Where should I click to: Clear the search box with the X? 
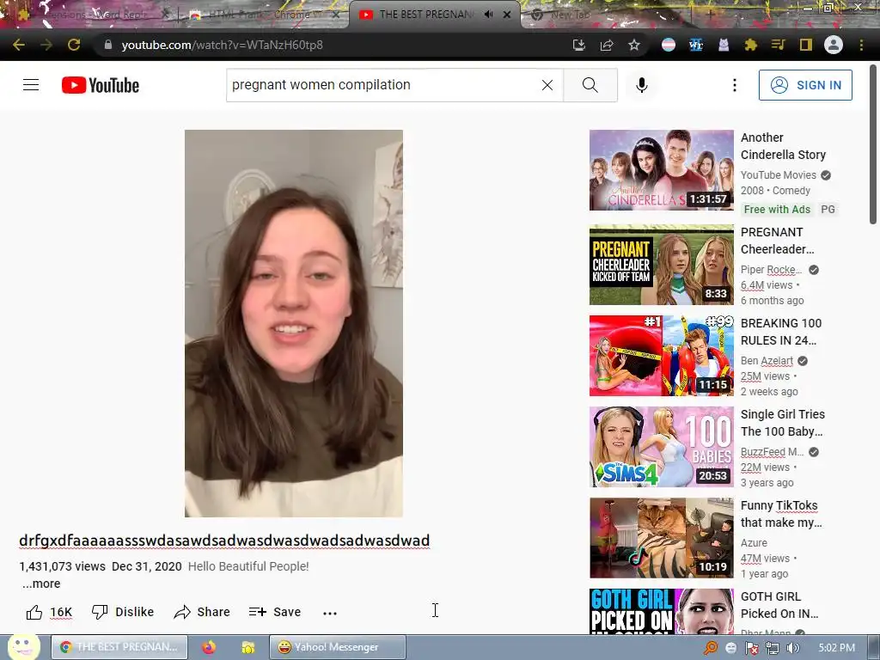[x=547, y=85]
